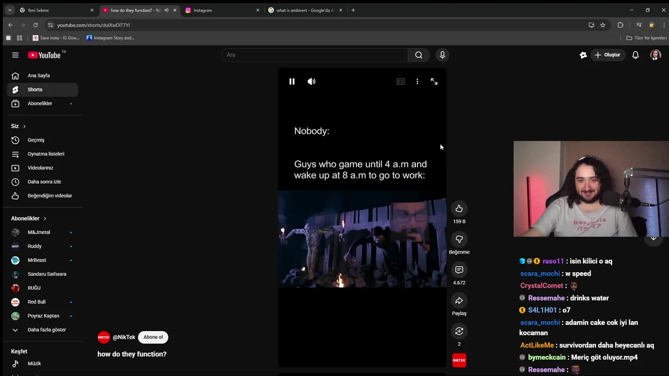Screen dimensions: 669x376
Task: Reload the current page
Action: pos(36,25)
